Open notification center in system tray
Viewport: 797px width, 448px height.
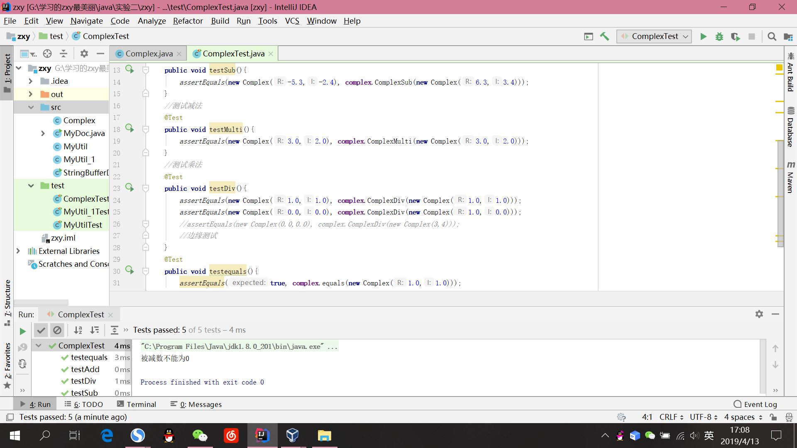tap(776, 435)
